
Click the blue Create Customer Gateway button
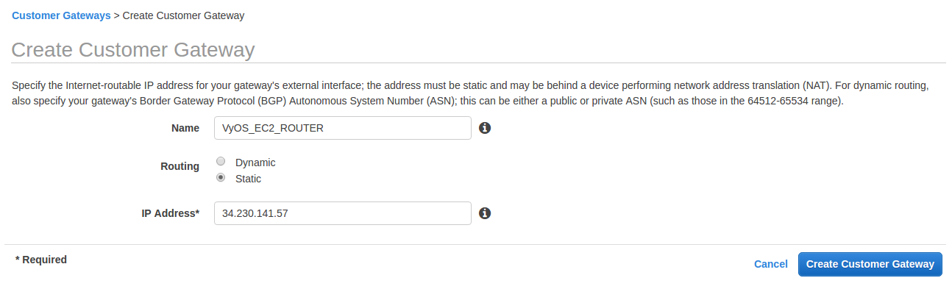[x=870, y=264]
